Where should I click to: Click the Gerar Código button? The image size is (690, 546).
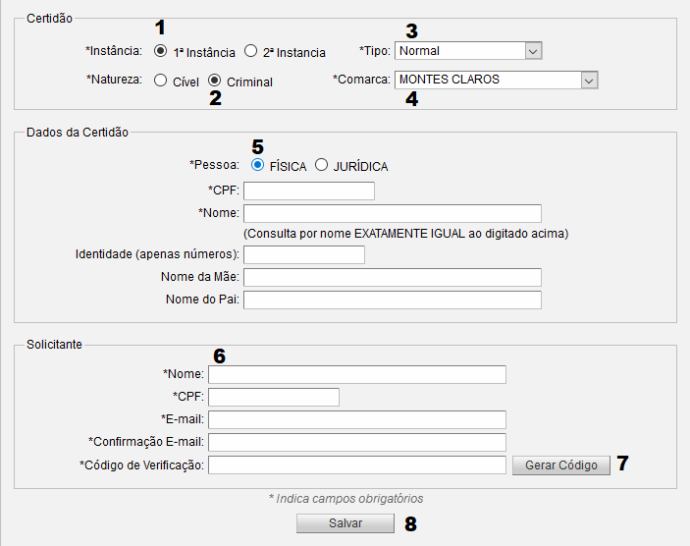pyautogui.click(x=561, y=465)
